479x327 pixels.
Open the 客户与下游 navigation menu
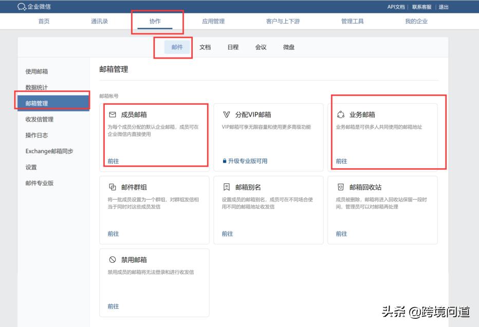pos(281,21)
